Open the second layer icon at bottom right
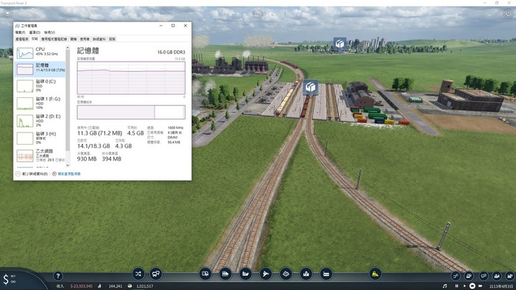 (x=469, y=276)
